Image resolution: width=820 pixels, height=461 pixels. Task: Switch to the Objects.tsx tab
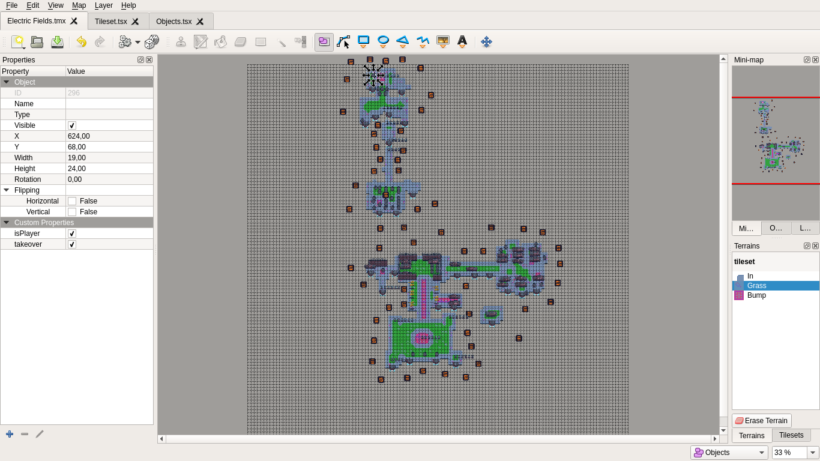tap(174, 22)
